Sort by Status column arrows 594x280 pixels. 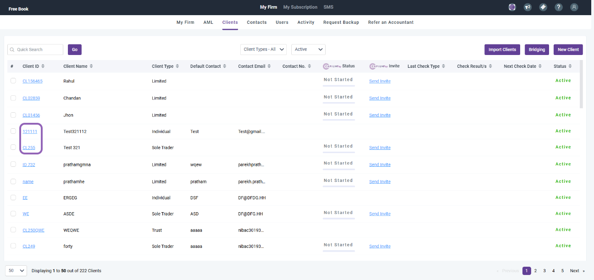pyautogui.click(x=570, y=66)
